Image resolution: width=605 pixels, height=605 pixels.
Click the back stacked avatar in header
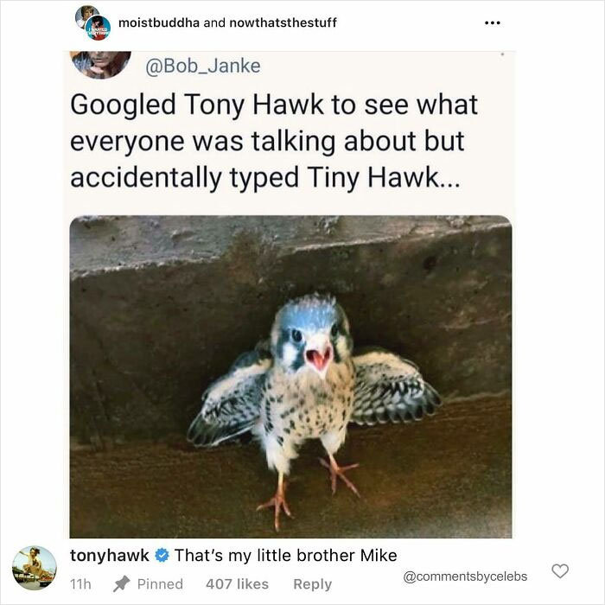pyautogui.click(x=85, y=15)
